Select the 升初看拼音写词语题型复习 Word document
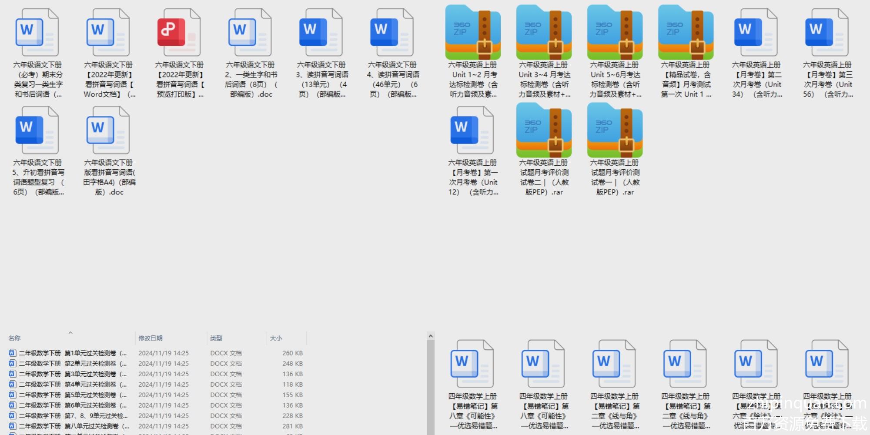This screenshot has height=435, width=870. tap(37, 130)
